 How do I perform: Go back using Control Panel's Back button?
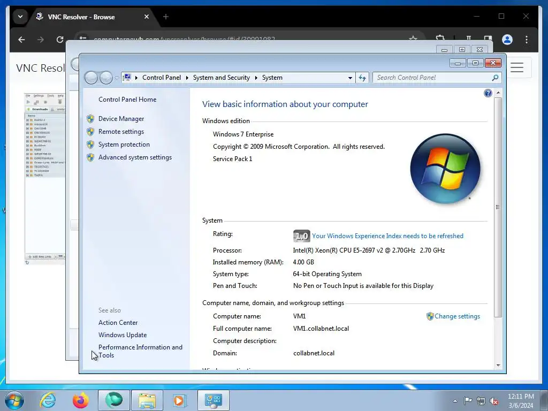point(91,78)
